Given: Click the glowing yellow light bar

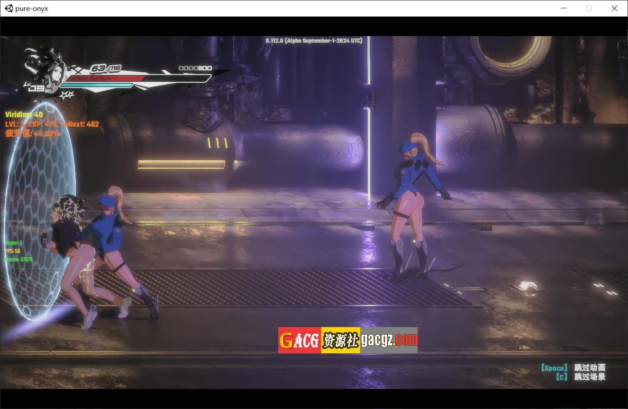Looking at the screenshot, I should coord(181,164).
